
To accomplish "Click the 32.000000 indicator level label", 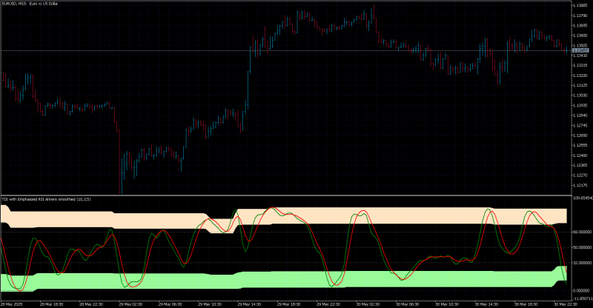I will point(583,263).
